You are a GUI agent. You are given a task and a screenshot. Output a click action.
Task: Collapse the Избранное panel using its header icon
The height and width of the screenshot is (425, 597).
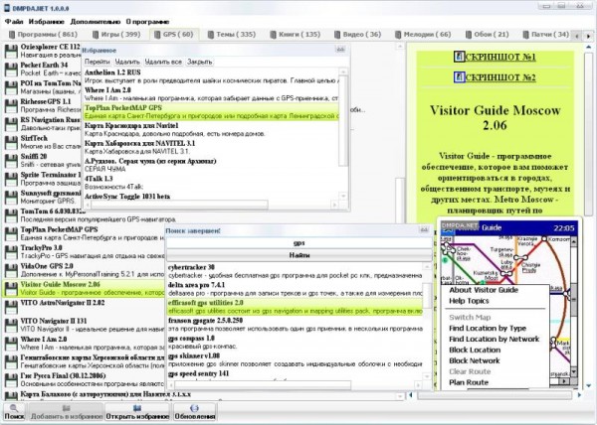340,50
